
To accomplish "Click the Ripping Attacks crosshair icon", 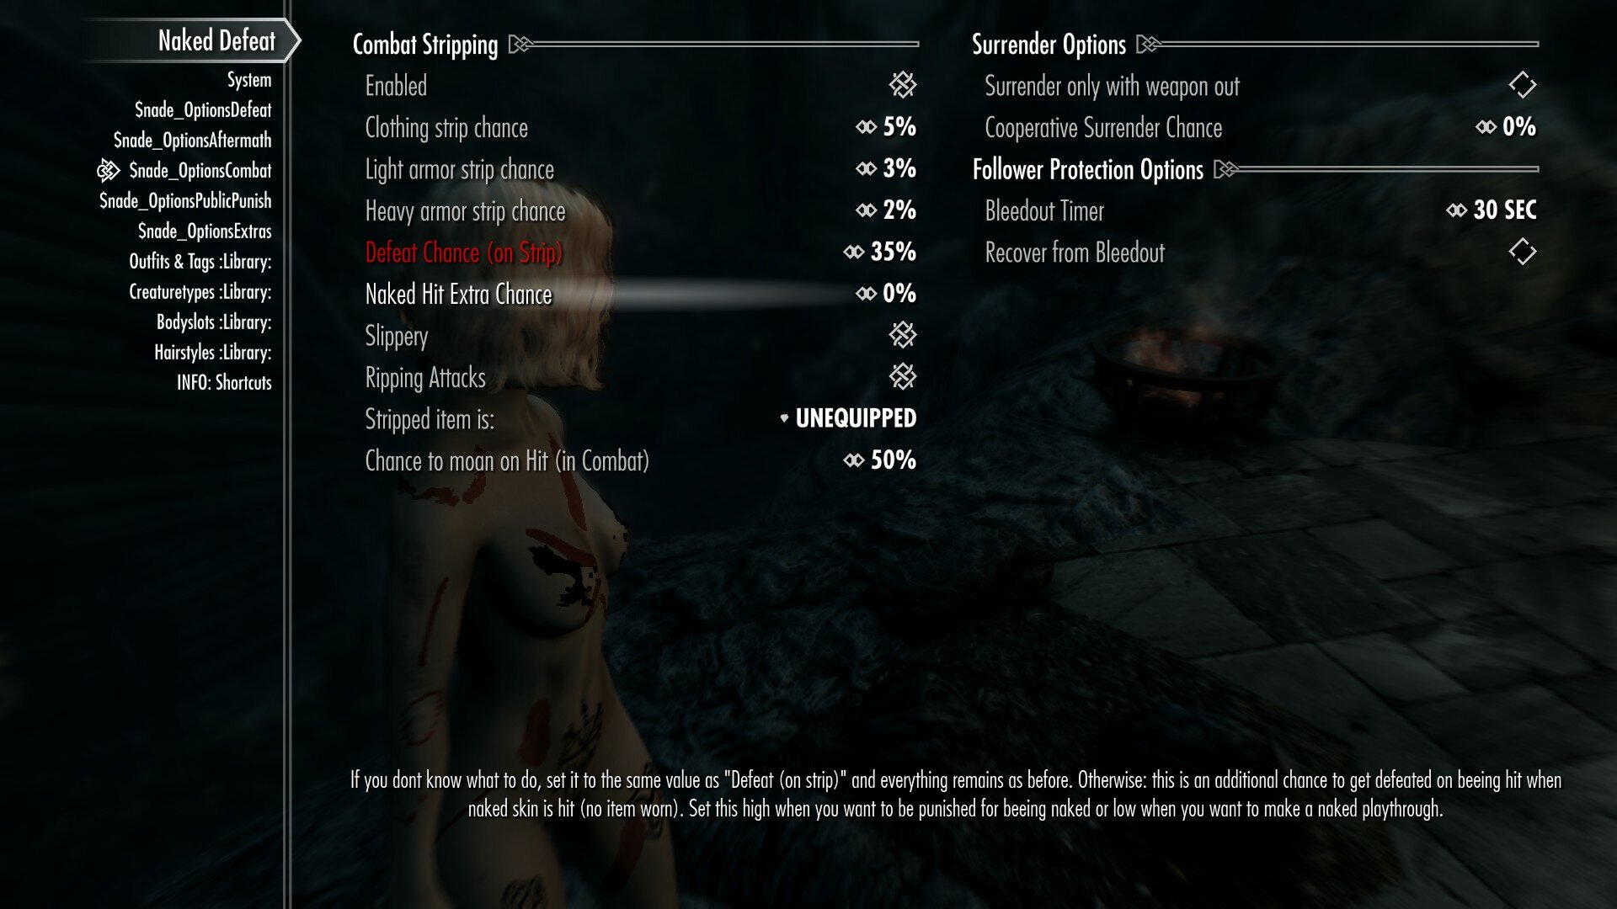I will [904, 376].
